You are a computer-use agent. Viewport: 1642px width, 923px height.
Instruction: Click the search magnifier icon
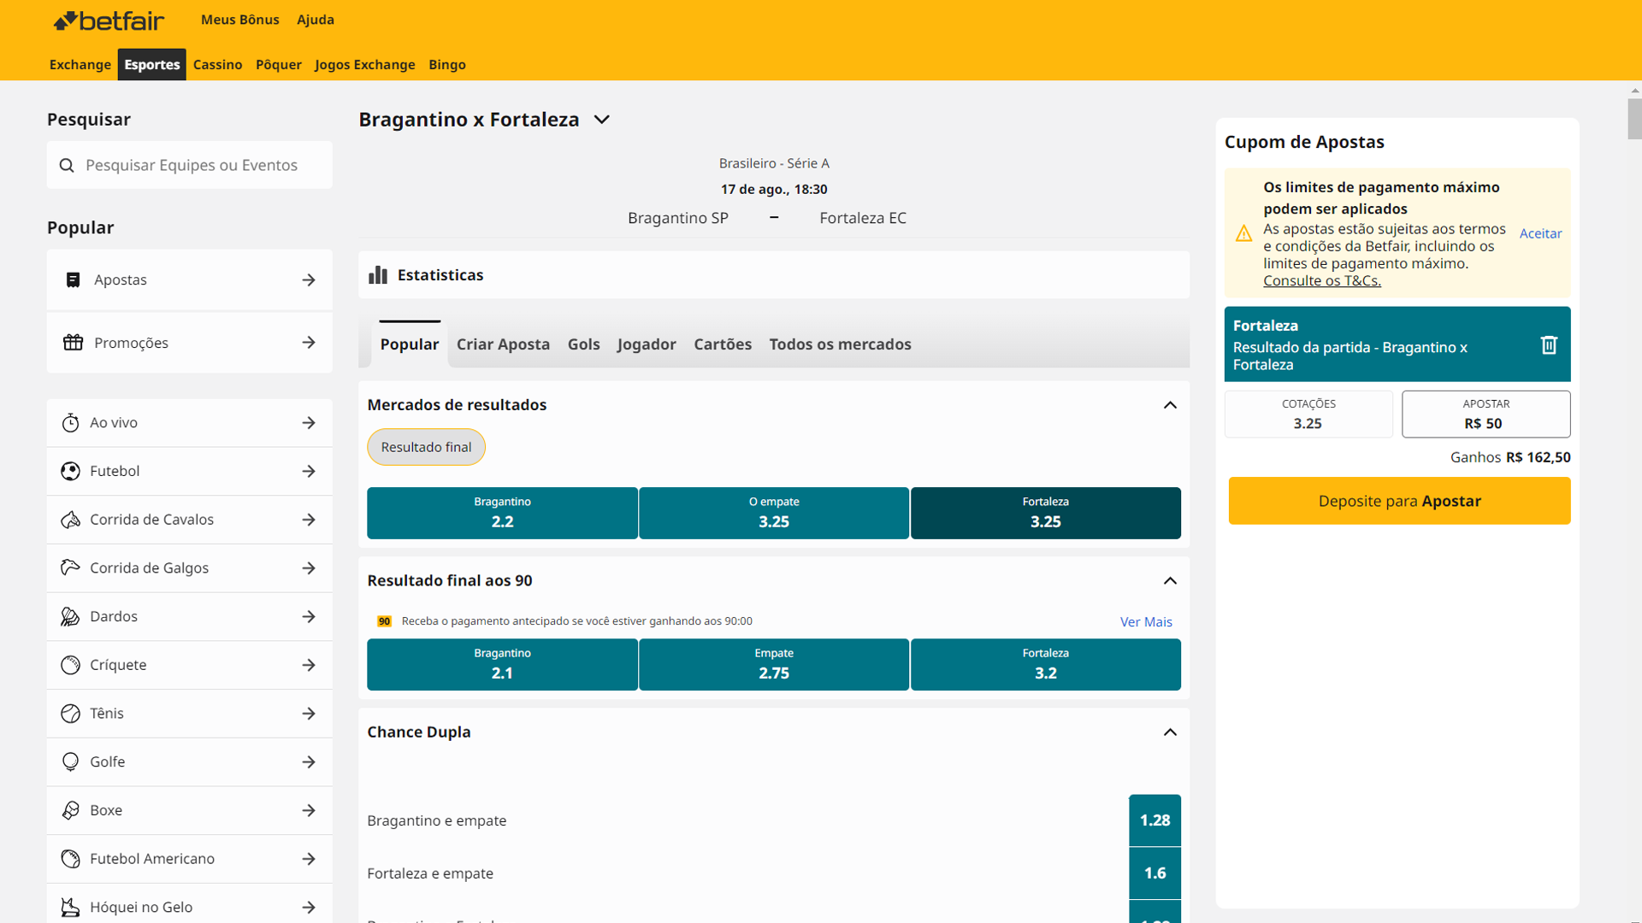[x=67, y=165]
